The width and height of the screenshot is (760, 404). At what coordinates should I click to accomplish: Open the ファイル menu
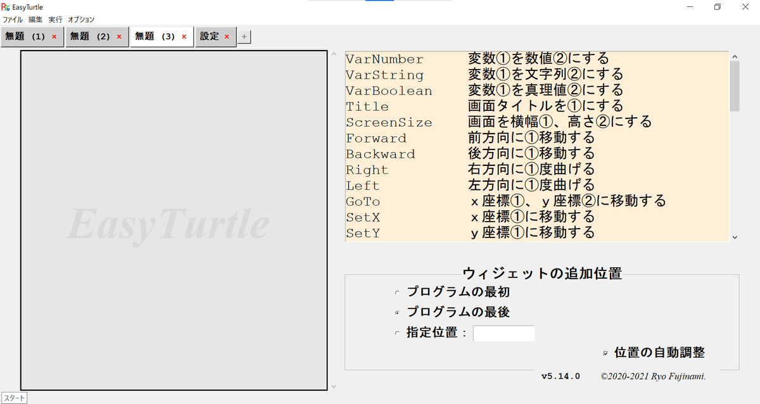click(13, 20)
